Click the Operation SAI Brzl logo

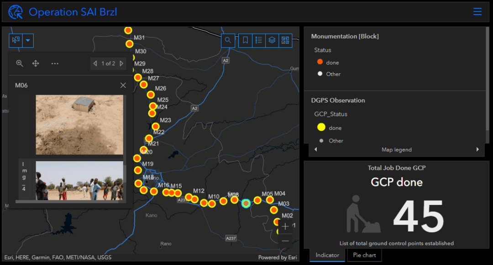pyautogui.click(x=15, y=12)
